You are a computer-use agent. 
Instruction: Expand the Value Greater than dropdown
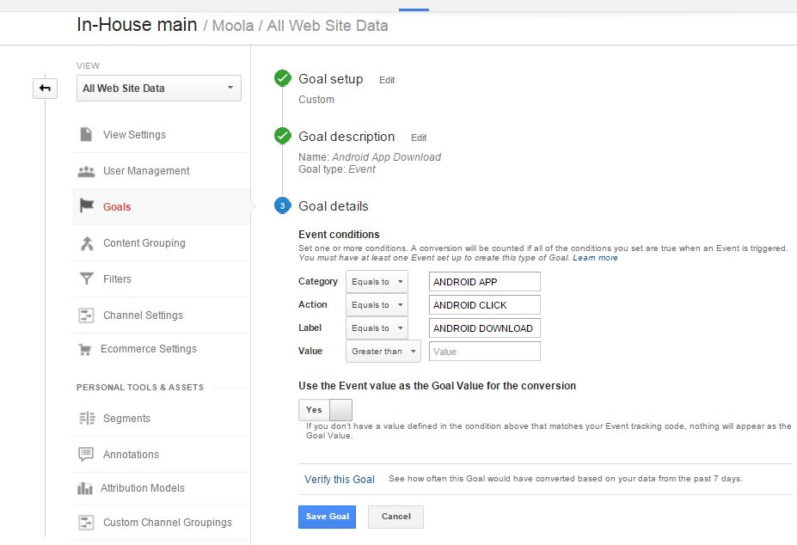[x=383, y=352]
